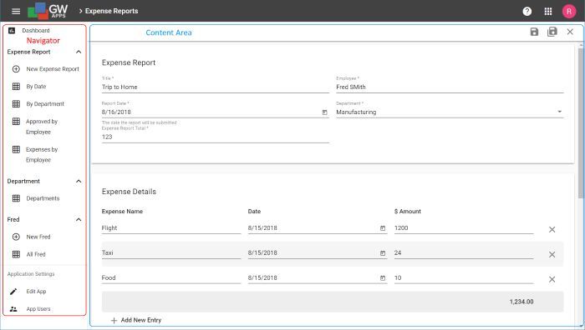Open calendar picker for Flight date
The width and height of the screenshot is (585, 330).
pyautogui.click(x=383, y=228)
